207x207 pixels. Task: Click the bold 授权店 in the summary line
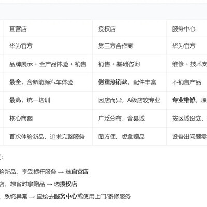[68, 184]
